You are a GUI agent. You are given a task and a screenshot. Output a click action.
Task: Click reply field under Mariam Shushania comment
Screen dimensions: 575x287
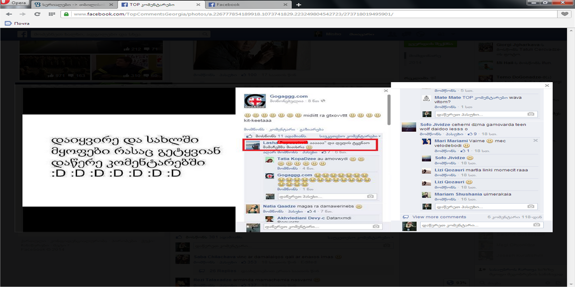[x=485, y=207]
